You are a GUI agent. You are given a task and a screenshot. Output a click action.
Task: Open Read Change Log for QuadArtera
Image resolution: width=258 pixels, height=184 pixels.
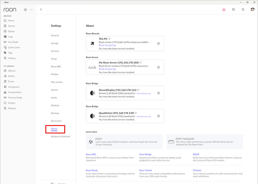(x=144, y=117)
